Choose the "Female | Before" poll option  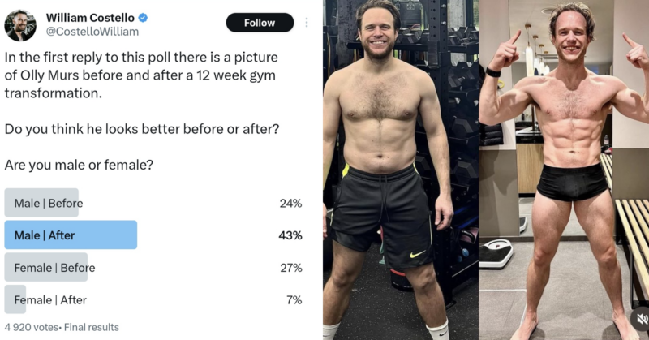55,268
